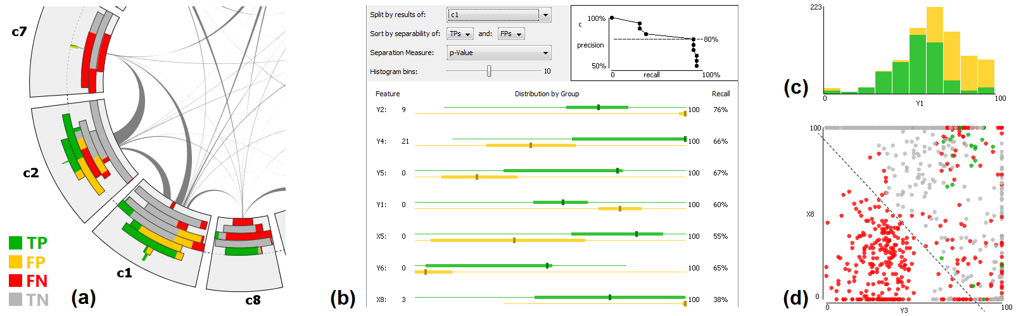Select the Y1 feature row label
The height and width of the screenshot is (316, 1021).
[x=381, y=205]
